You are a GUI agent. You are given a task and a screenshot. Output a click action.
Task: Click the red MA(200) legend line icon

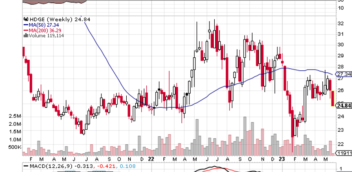pyautogui.click(x=25, y=30)
